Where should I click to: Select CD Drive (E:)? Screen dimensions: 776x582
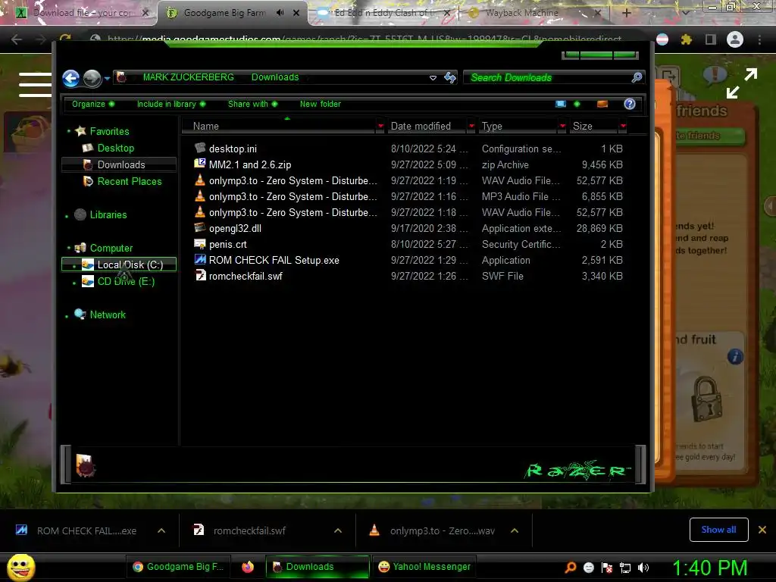126,282
